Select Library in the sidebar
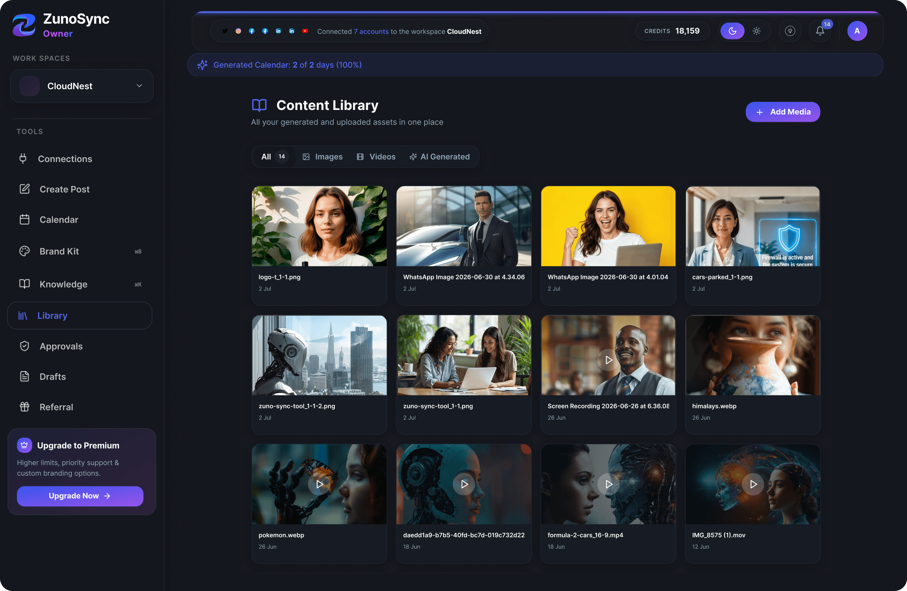The image size is (907, 591). tap(80, 315)
